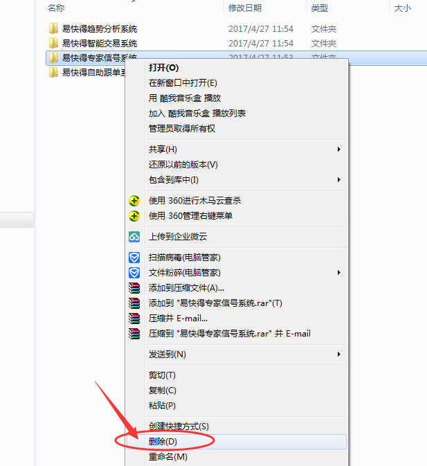Click the 360 manage right-click menu icon

(x=134, y=216)
